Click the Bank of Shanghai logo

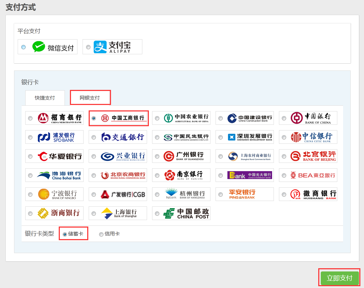tap(119, 214)
